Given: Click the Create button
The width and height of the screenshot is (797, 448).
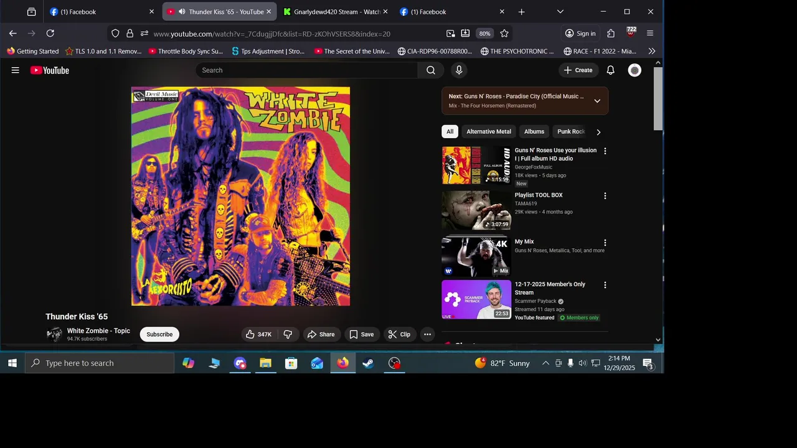Looking at the screenshot, I should tap(578, 70).
